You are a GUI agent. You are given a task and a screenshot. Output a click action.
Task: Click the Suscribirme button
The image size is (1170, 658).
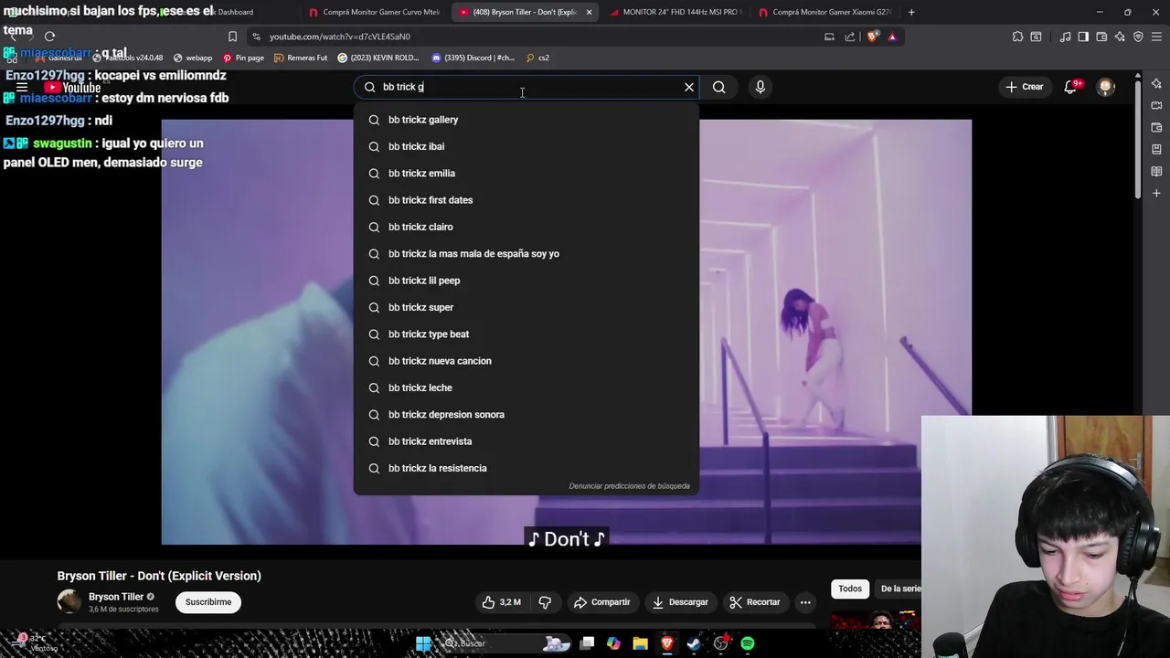click(208, 602)
